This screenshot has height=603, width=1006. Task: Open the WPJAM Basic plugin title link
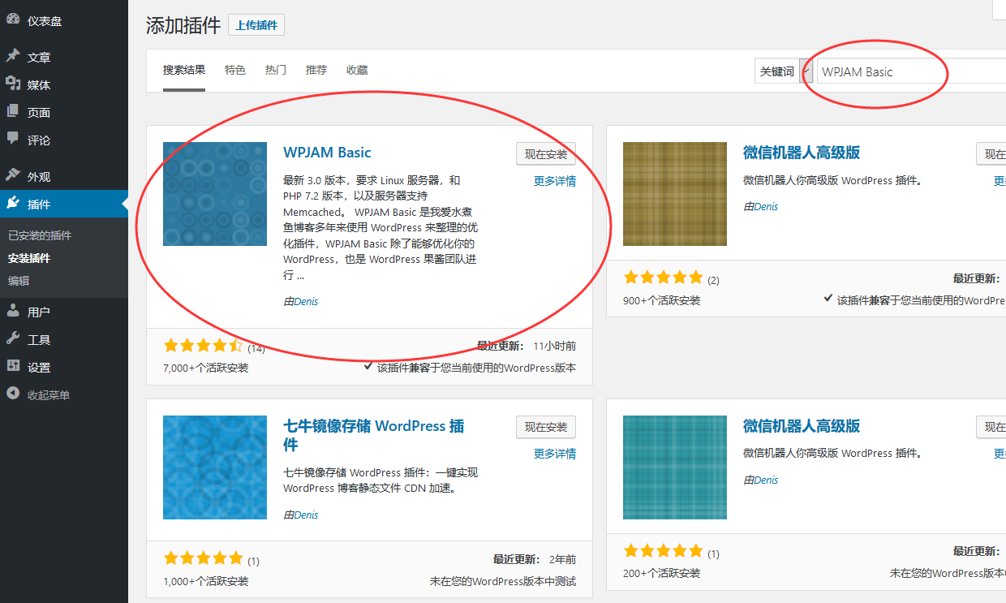(x=327, y=153)
